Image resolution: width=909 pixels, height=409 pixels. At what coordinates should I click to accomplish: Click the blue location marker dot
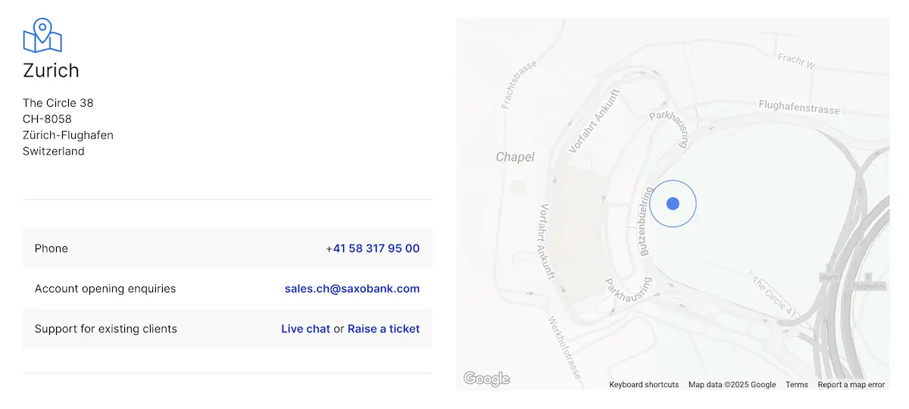(x=673, y=204)
